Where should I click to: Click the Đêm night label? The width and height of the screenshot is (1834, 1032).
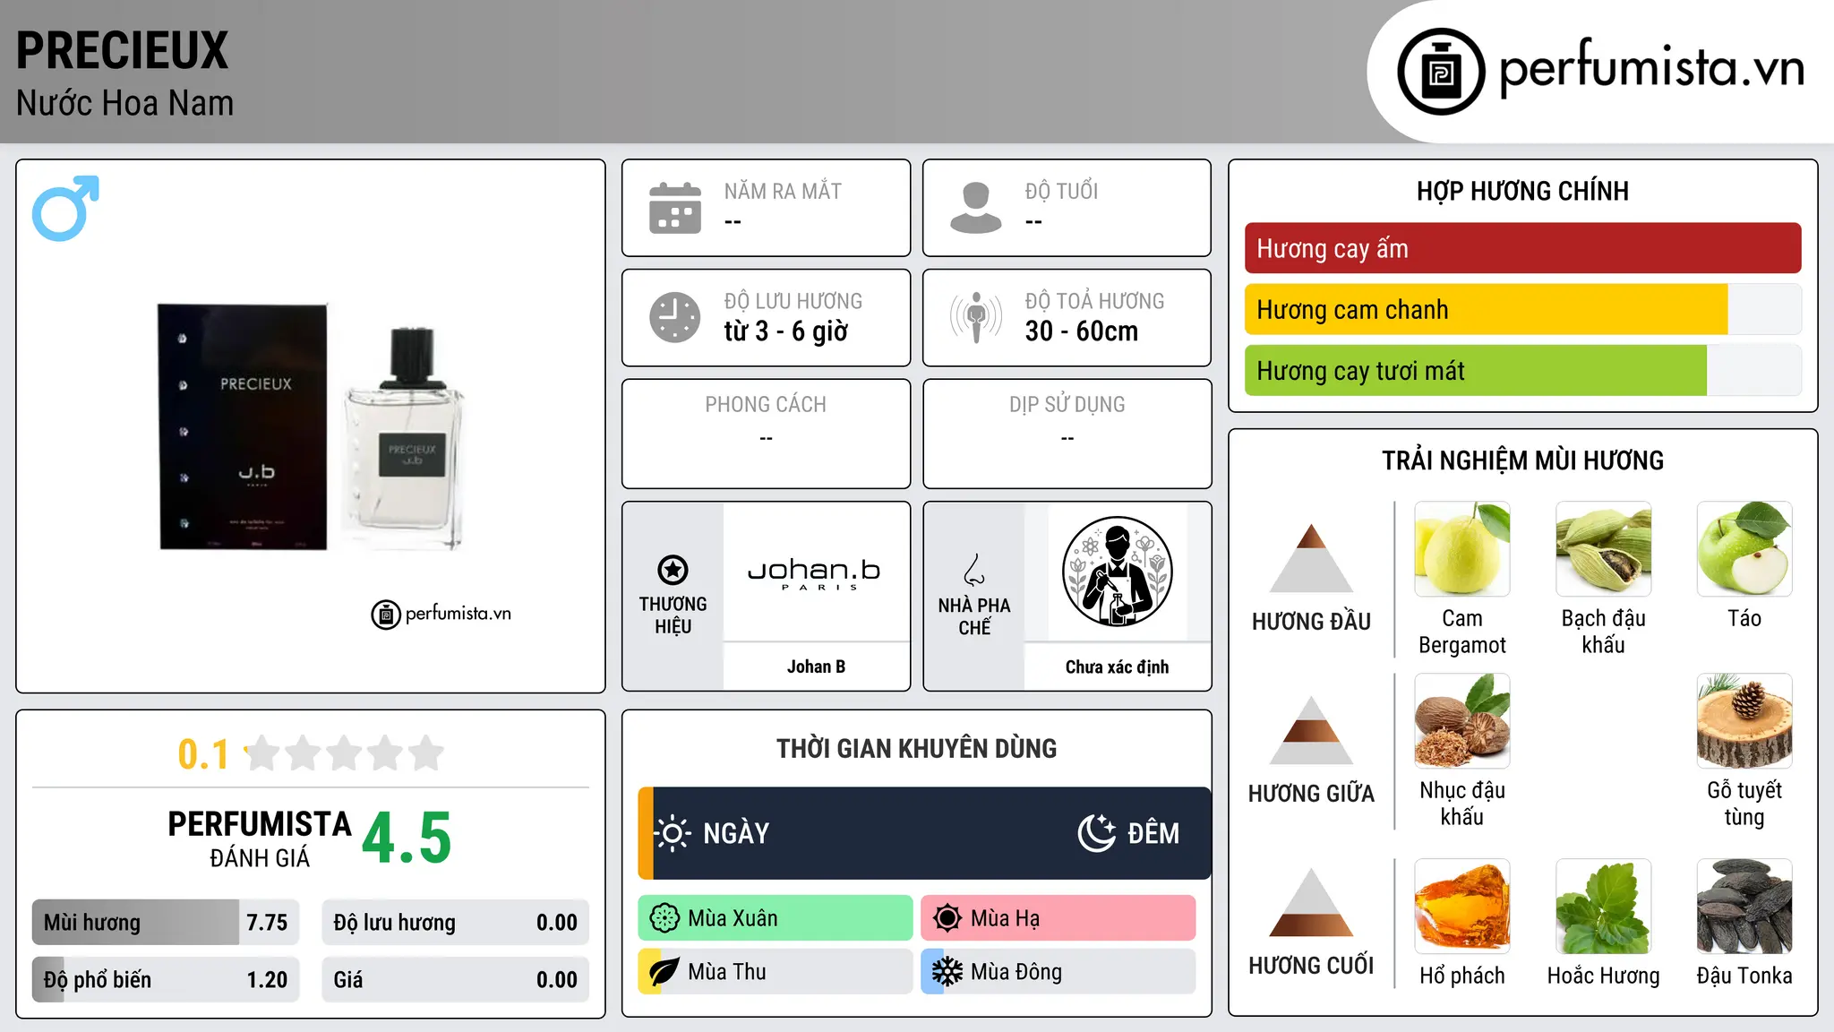[1153, 833]
